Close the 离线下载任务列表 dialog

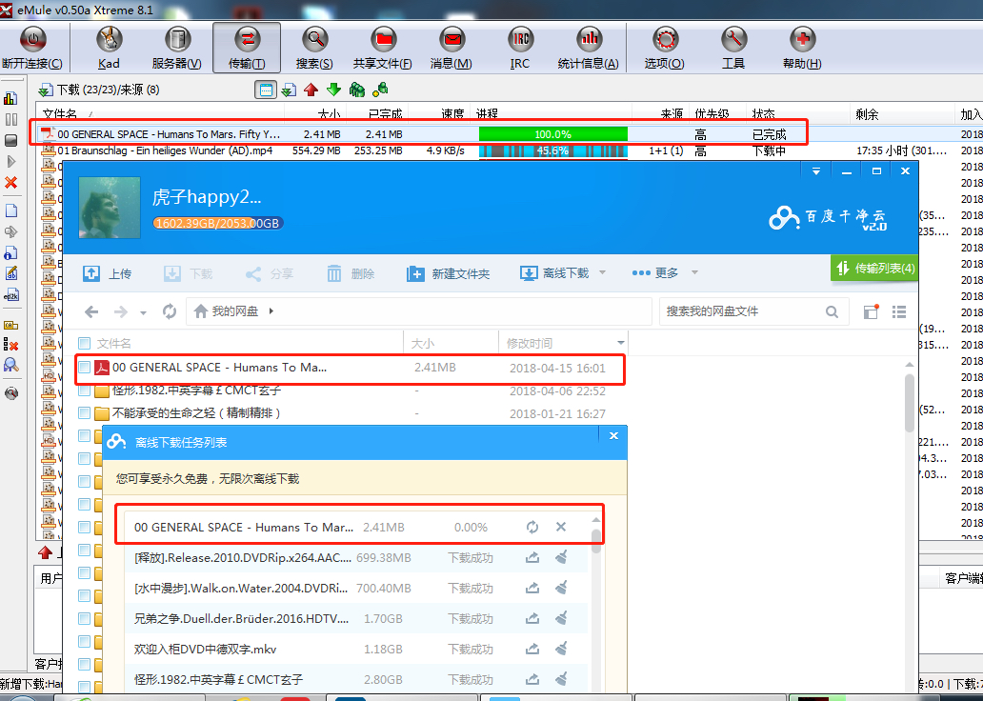click(613, 436)
